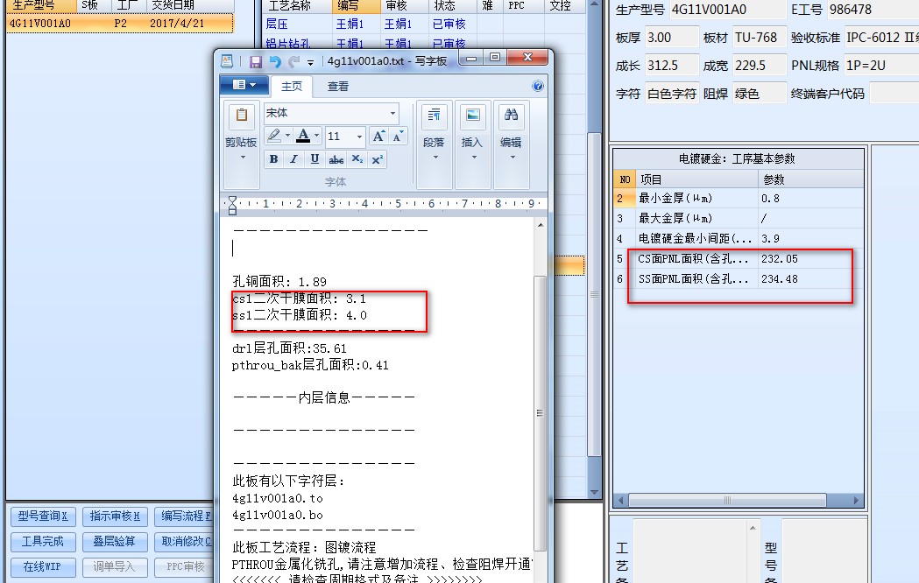The width and height of the screenshot is (919, 583).
Task: Click WordPad vertical scrollbar up arrow
Action: pos(541,225)
